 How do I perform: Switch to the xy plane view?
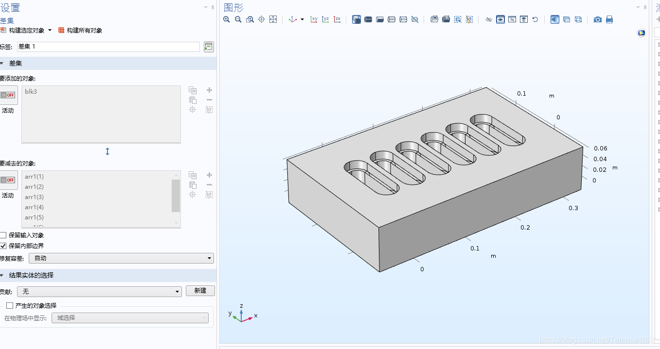tap(314, 19)
